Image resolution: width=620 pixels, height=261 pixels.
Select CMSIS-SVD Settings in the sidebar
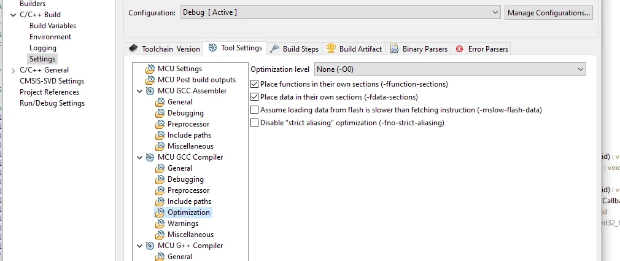coord(52,81)
